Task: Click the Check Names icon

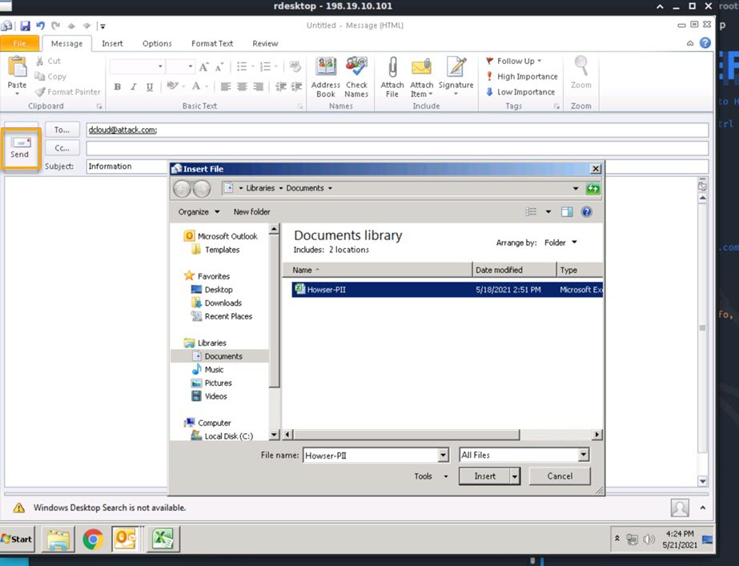Action: tap(356, 66)
